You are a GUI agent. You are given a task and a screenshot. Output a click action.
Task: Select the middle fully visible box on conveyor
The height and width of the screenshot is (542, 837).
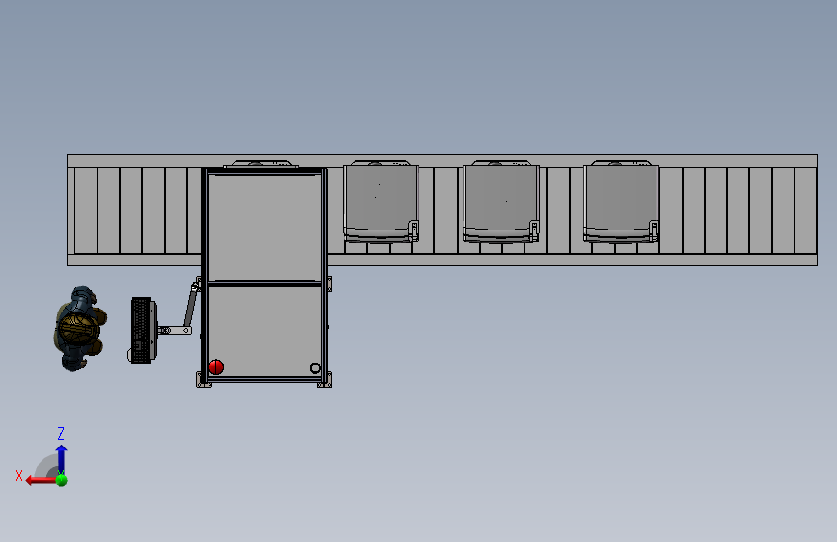[x=501, y=202]
